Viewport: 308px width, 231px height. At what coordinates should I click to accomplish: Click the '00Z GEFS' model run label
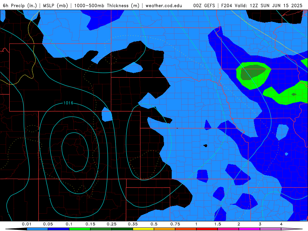pos(204,5)
